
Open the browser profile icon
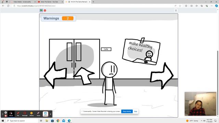tap(2, 2)
